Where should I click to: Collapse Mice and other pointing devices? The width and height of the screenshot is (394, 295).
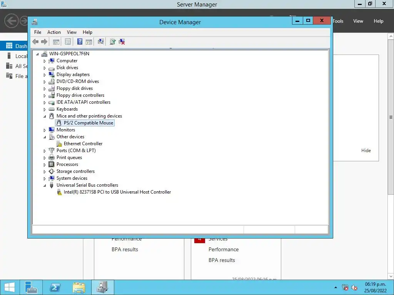(x=45, y=116)
